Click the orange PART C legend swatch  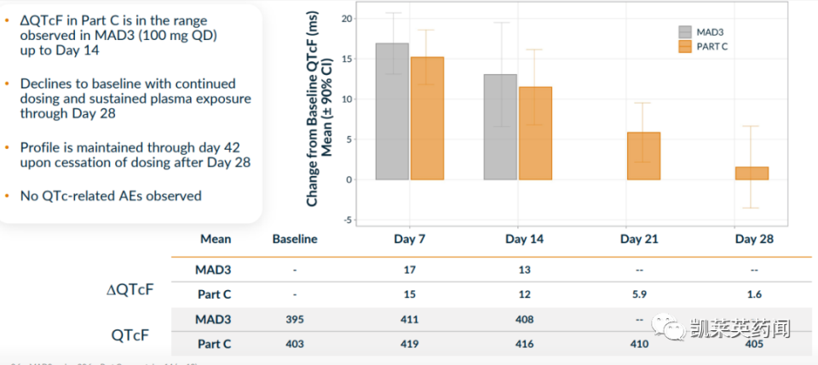(x=685, y=46)
